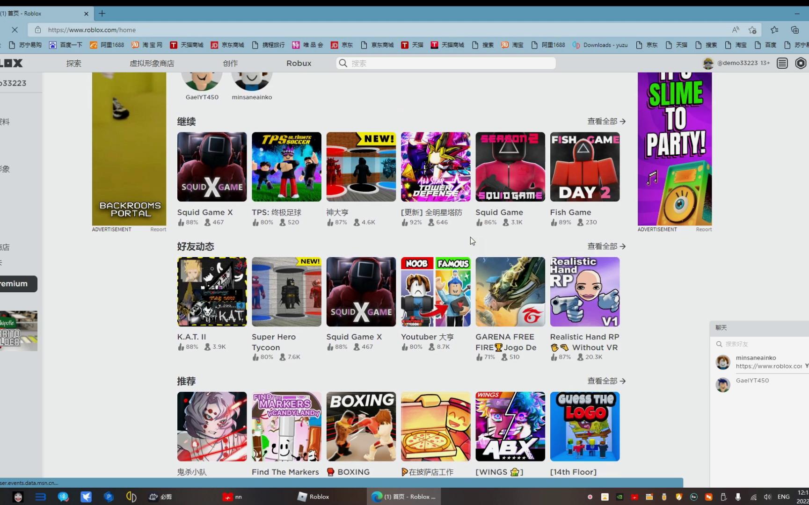Open TPS: 终极足球 game thumbnail

(x=286, y=167)
